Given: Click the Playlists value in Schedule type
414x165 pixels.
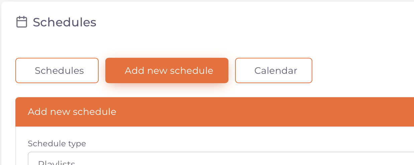Looking at the screenshot, I should 56,163.
